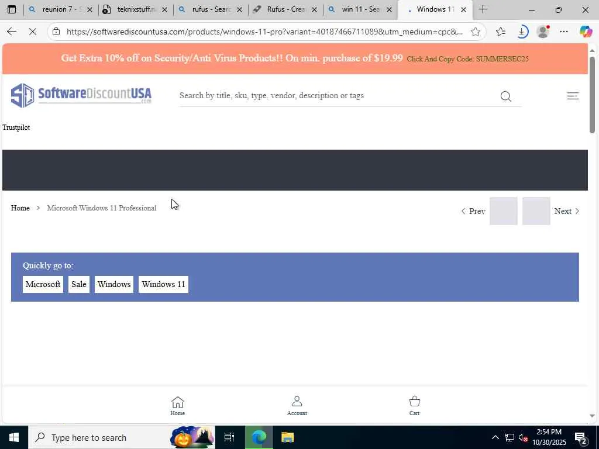599x449 pixels.
Task: Open Edge settings and more menu
Action: click(564, 32)
